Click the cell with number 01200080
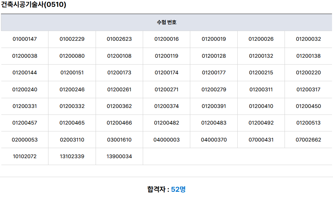This screenshot has height=197, width=333. pos(72,56)
